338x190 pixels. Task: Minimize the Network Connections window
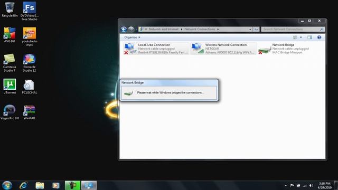coord(302,21)
